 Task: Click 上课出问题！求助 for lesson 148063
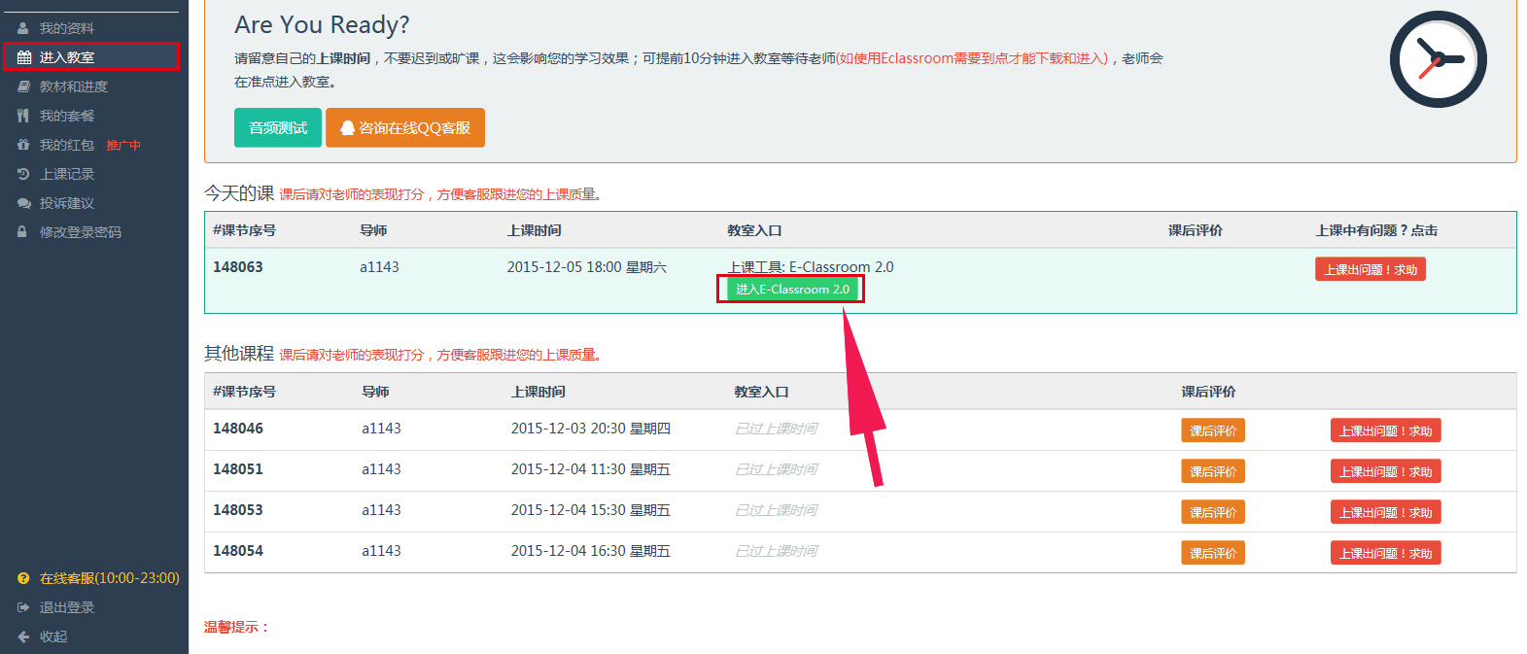1370,269
